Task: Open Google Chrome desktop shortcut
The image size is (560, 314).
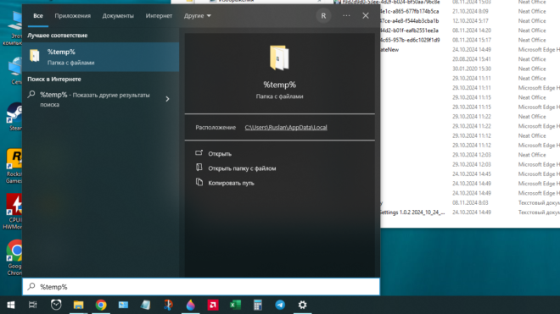Action: [15, 257]
